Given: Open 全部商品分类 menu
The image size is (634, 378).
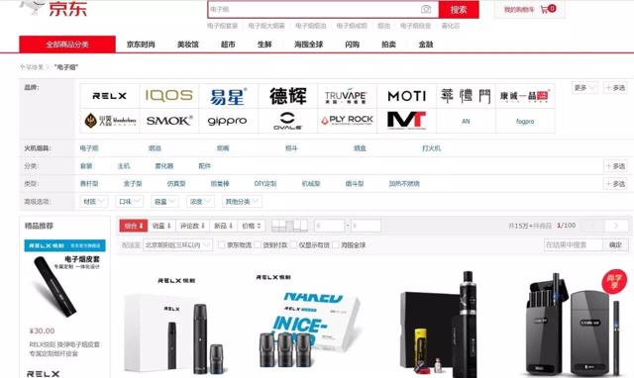Looking at the screenshot, I should pyautogui.click(x=67, y=44).
